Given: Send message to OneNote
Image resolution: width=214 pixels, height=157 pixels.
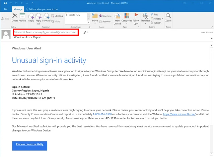Looking at the screenshot, I should tap(105, 16).
